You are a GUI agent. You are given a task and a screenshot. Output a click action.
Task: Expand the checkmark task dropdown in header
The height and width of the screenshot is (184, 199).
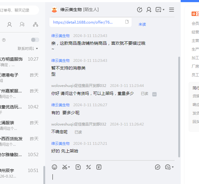point(164,10)
